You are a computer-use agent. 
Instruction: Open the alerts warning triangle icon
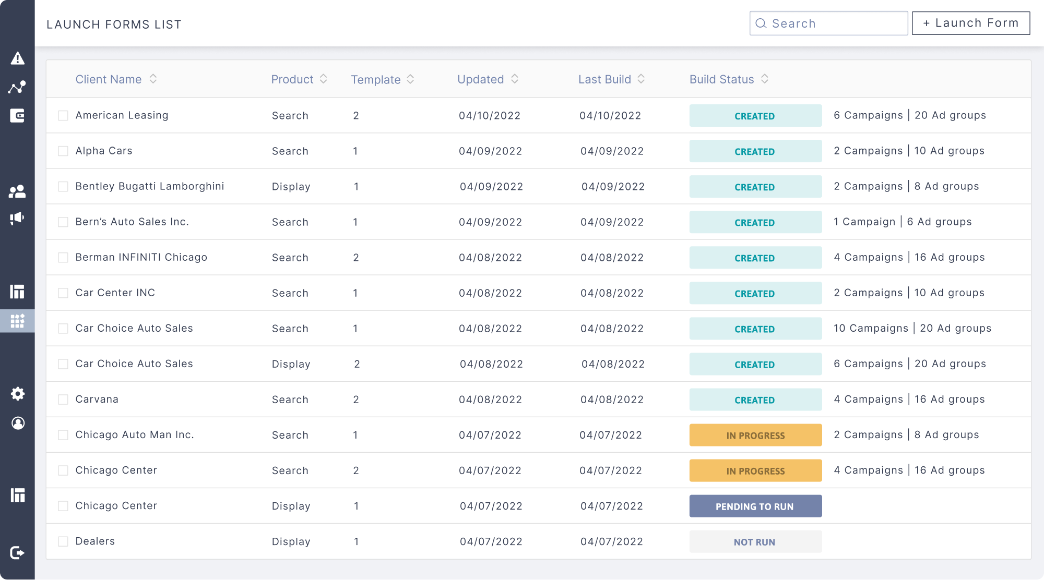point(17,58)
